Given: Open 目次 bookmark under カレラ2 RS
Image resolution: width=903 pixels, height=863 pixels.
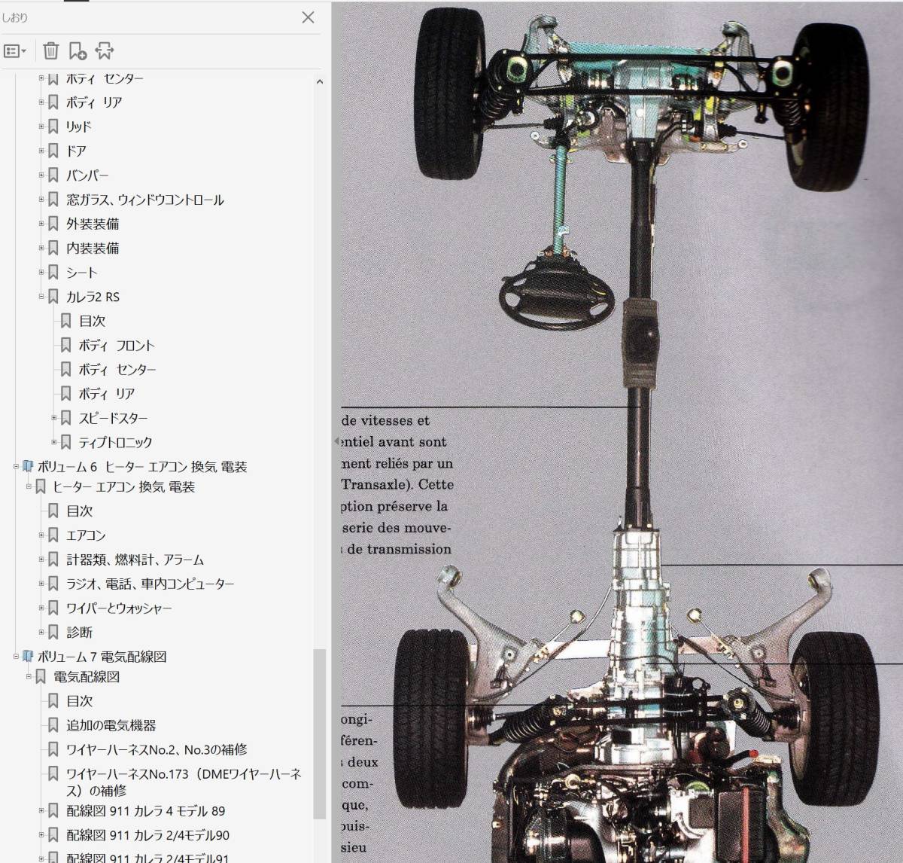Looking at the screenshot, I should 93,321.
